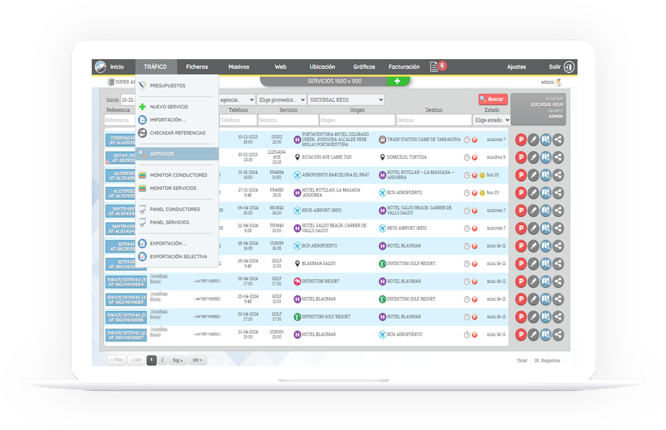This screenshot has width=666, height=430.
Task: Open the notifications document icon with badge 6
Action: (434, 66)
